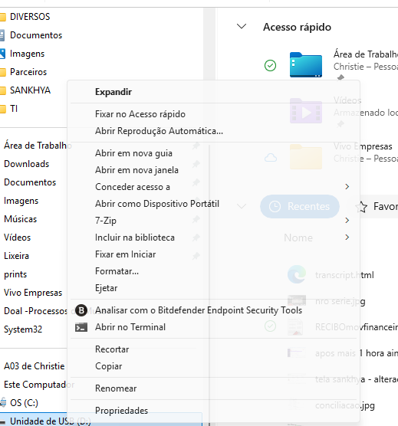Collapse the Acesso rápido section chevron
The image size is (398, 426).
(x=242, y=26)
